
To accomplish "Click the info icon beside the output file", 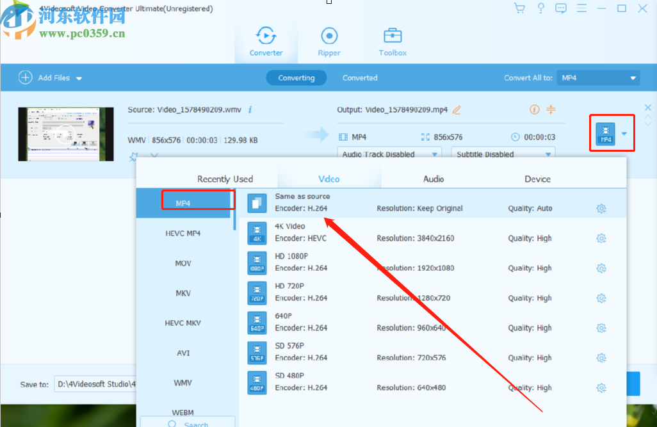I will (534, 109).
